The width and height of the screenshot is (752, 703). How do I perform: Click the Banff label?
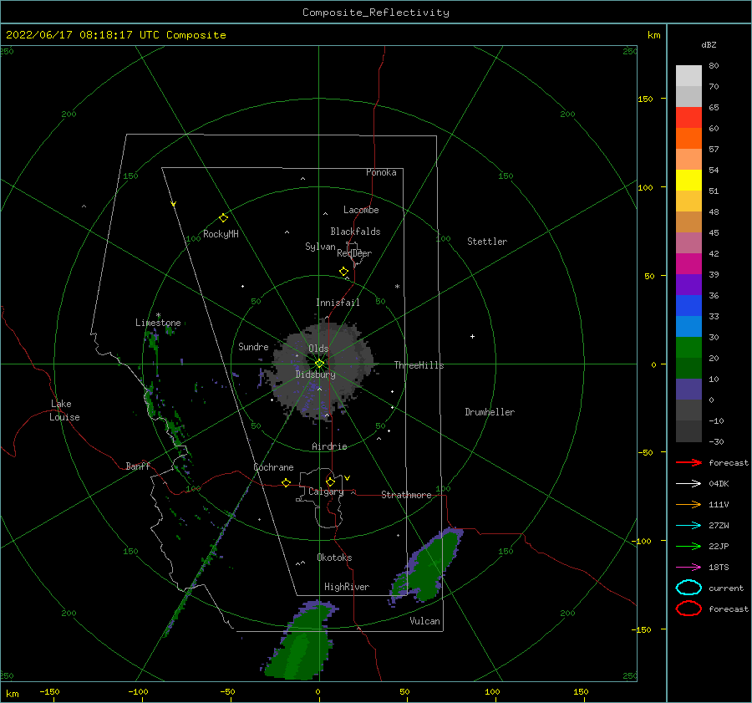pyautogui.click(x=138, y=466)
